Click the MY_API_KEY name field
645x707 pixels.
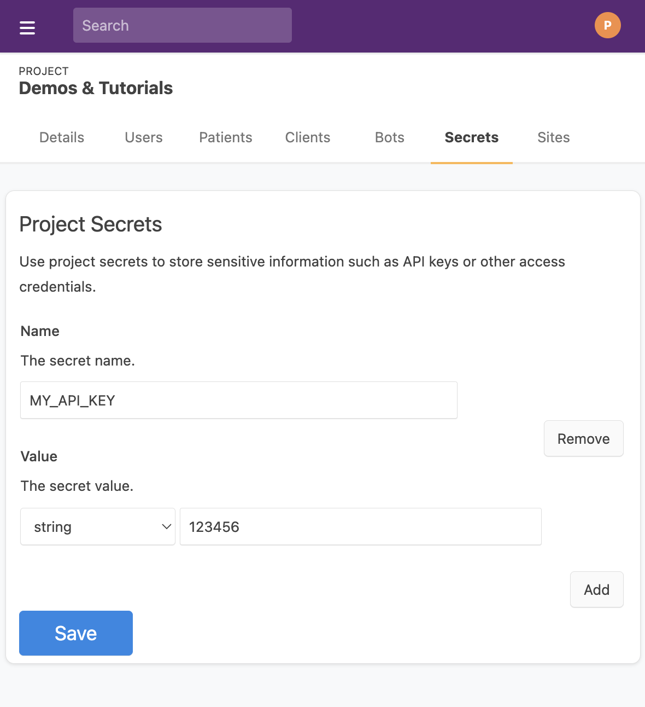click(x=238, y=400)
